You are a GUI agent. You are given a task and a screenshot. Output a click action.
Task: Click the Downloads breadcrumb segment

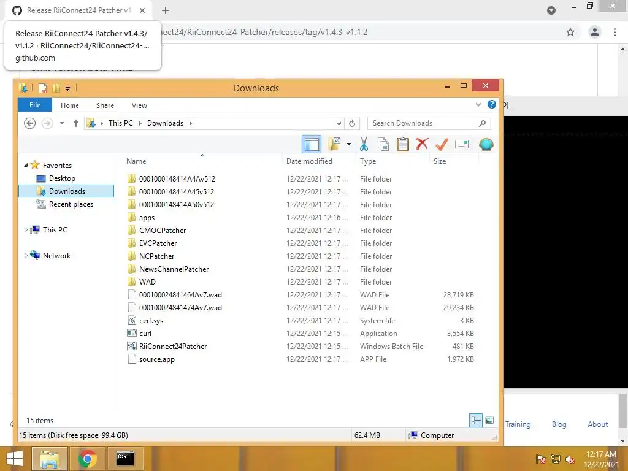click(x=165, y=123)
